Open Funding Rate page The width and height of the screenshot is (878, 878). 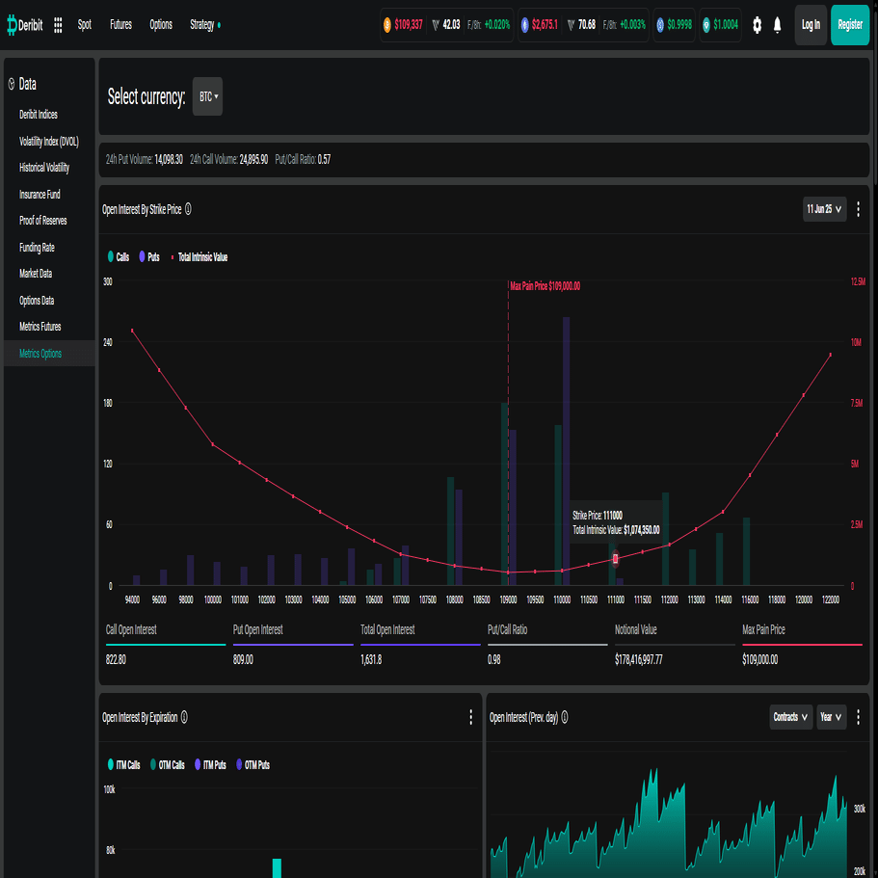click(x=37, y=248)
